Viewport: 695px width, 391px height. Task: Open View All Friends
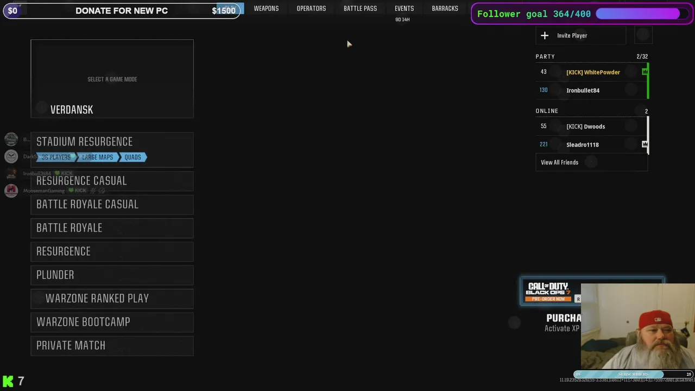(x=591, y=162)
